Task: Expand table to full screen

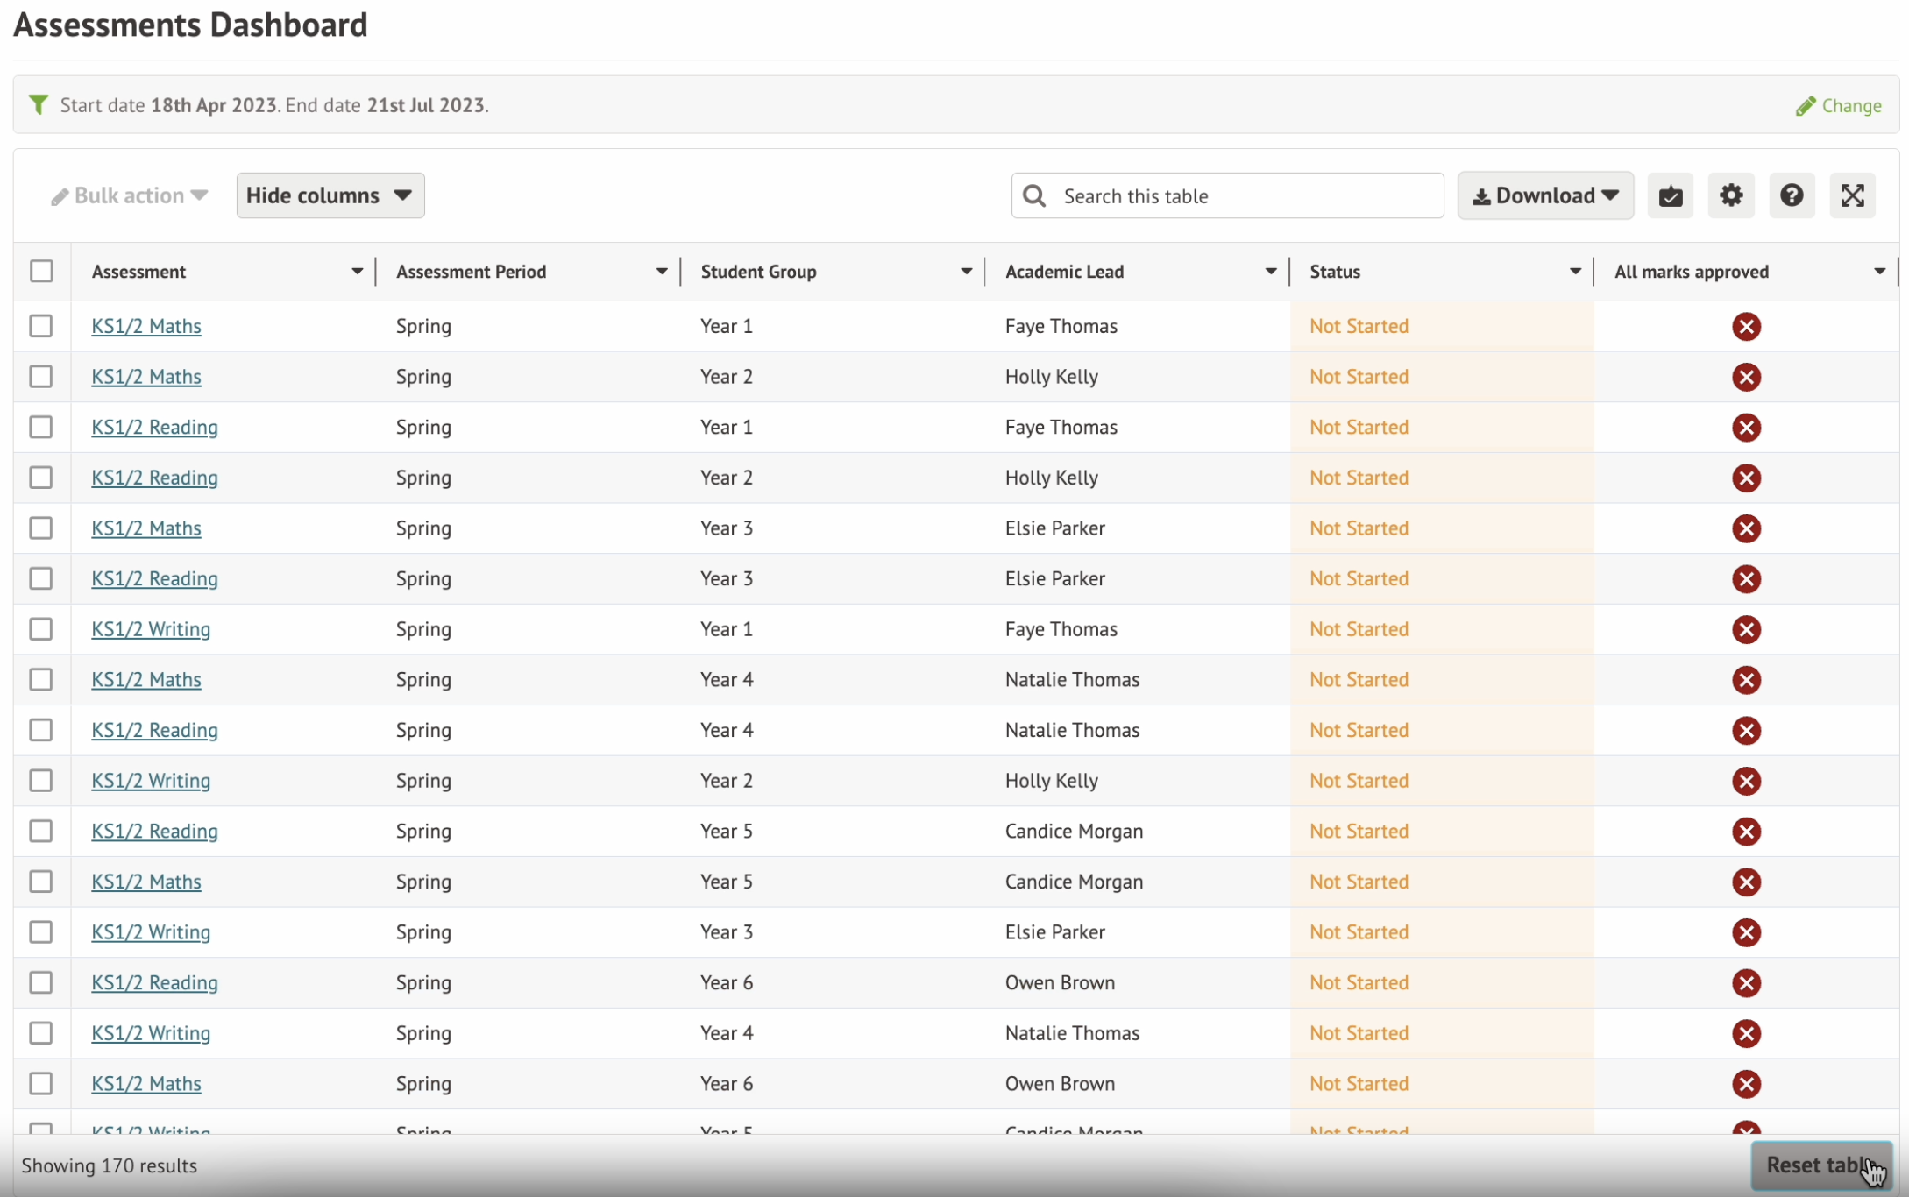Action: tap(1852, 195)
